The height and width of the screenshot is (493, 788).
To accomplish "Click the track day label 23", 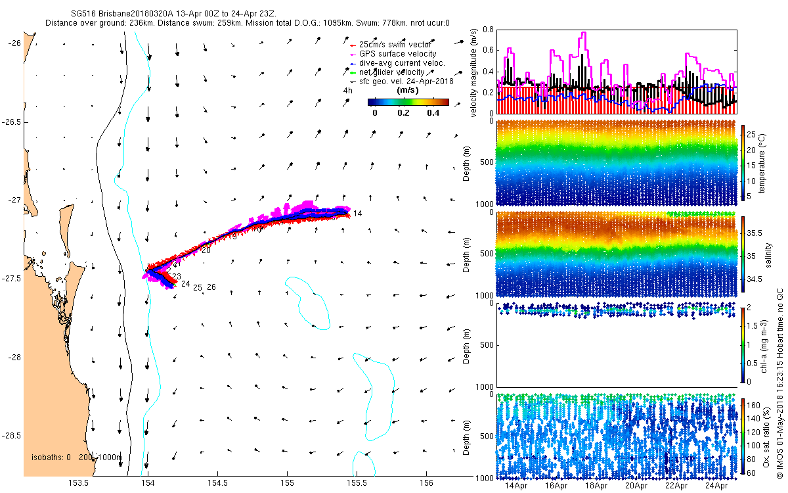I will (176, 276).
